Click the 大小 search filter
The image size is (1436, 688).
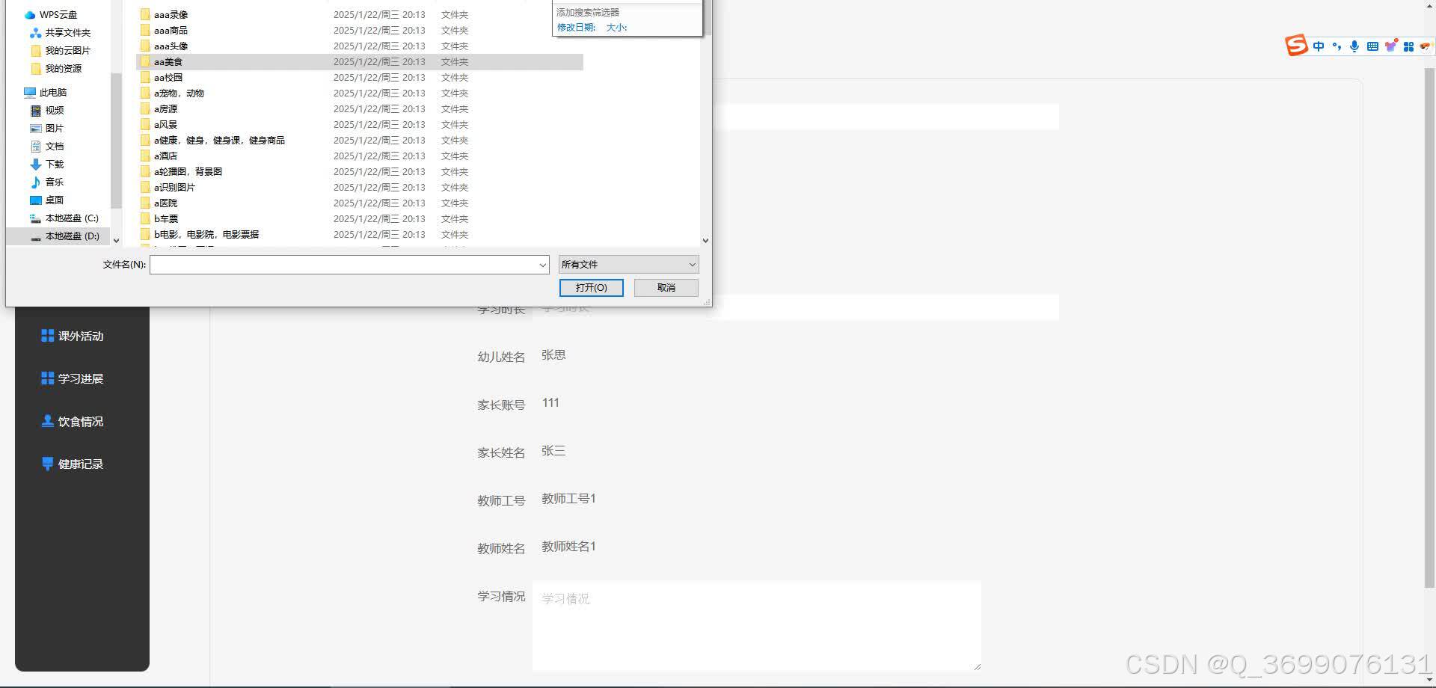[616, 28]
